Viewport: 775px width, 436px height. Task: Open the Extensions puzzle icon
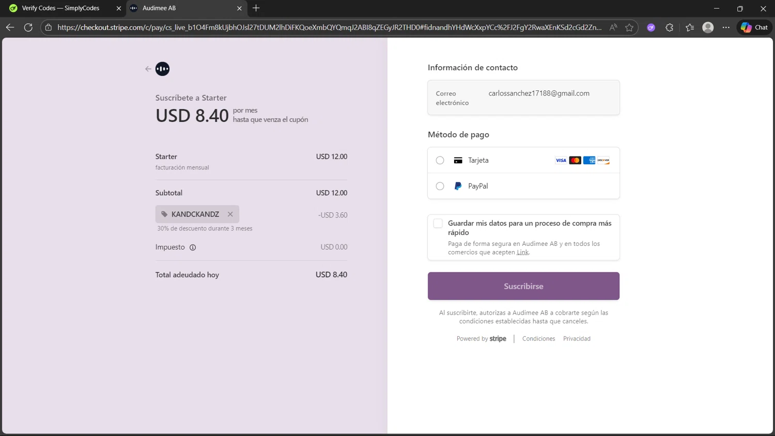pos(670,27)
